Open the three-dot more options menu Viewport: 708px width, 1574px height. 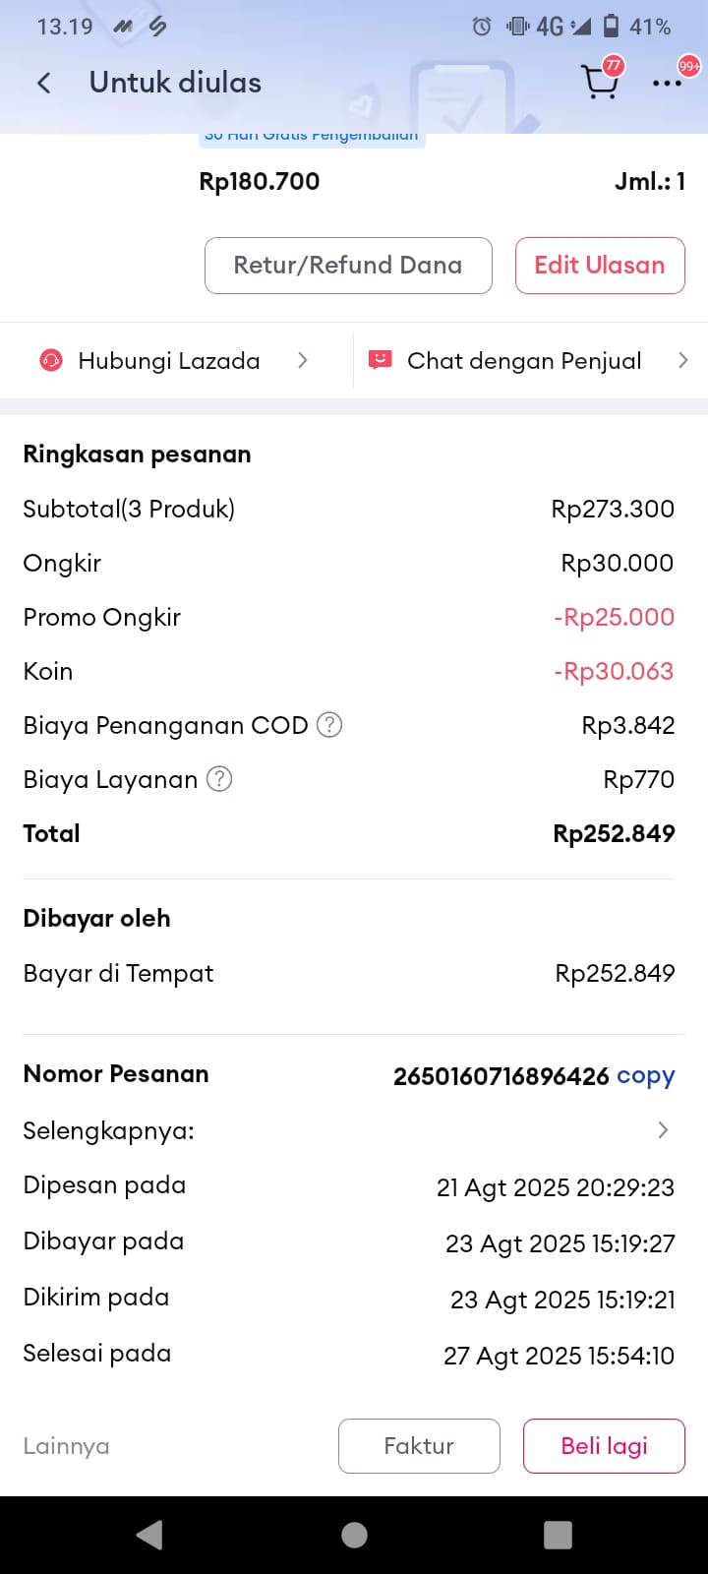tap(667, 83)
